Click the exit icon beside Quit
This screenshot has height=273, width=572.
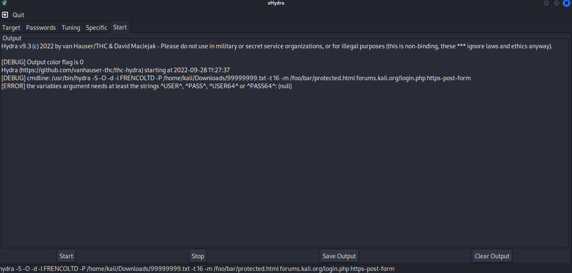coord(5,15)
